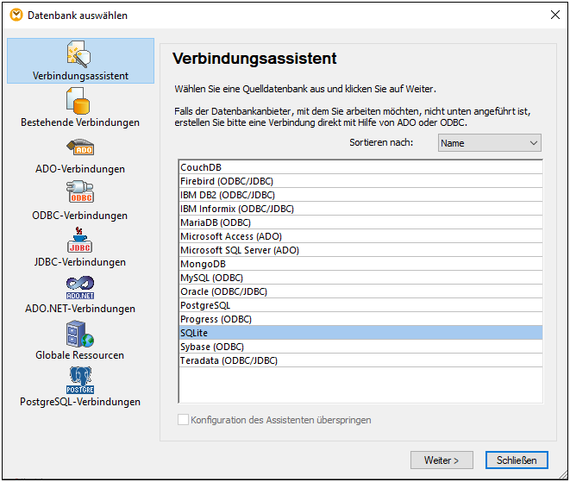
Task: Grab the resize grip at dialog corner
Action: click(563, 474)
